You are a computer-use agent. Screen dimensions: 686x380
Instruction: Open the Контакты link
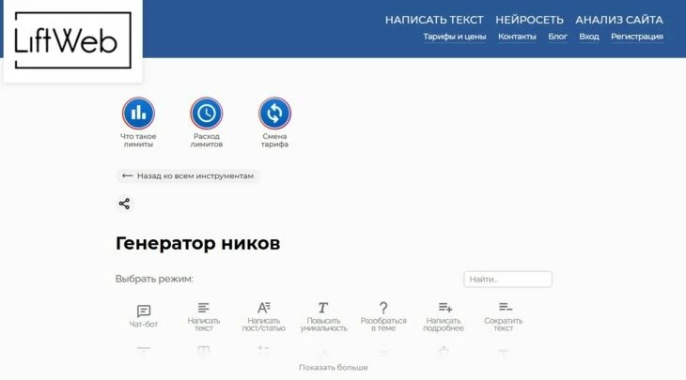point(517,37)
